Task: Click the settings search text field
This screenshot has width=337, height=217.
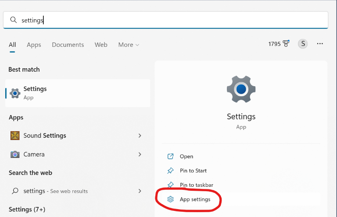Action: pos(166,20)
